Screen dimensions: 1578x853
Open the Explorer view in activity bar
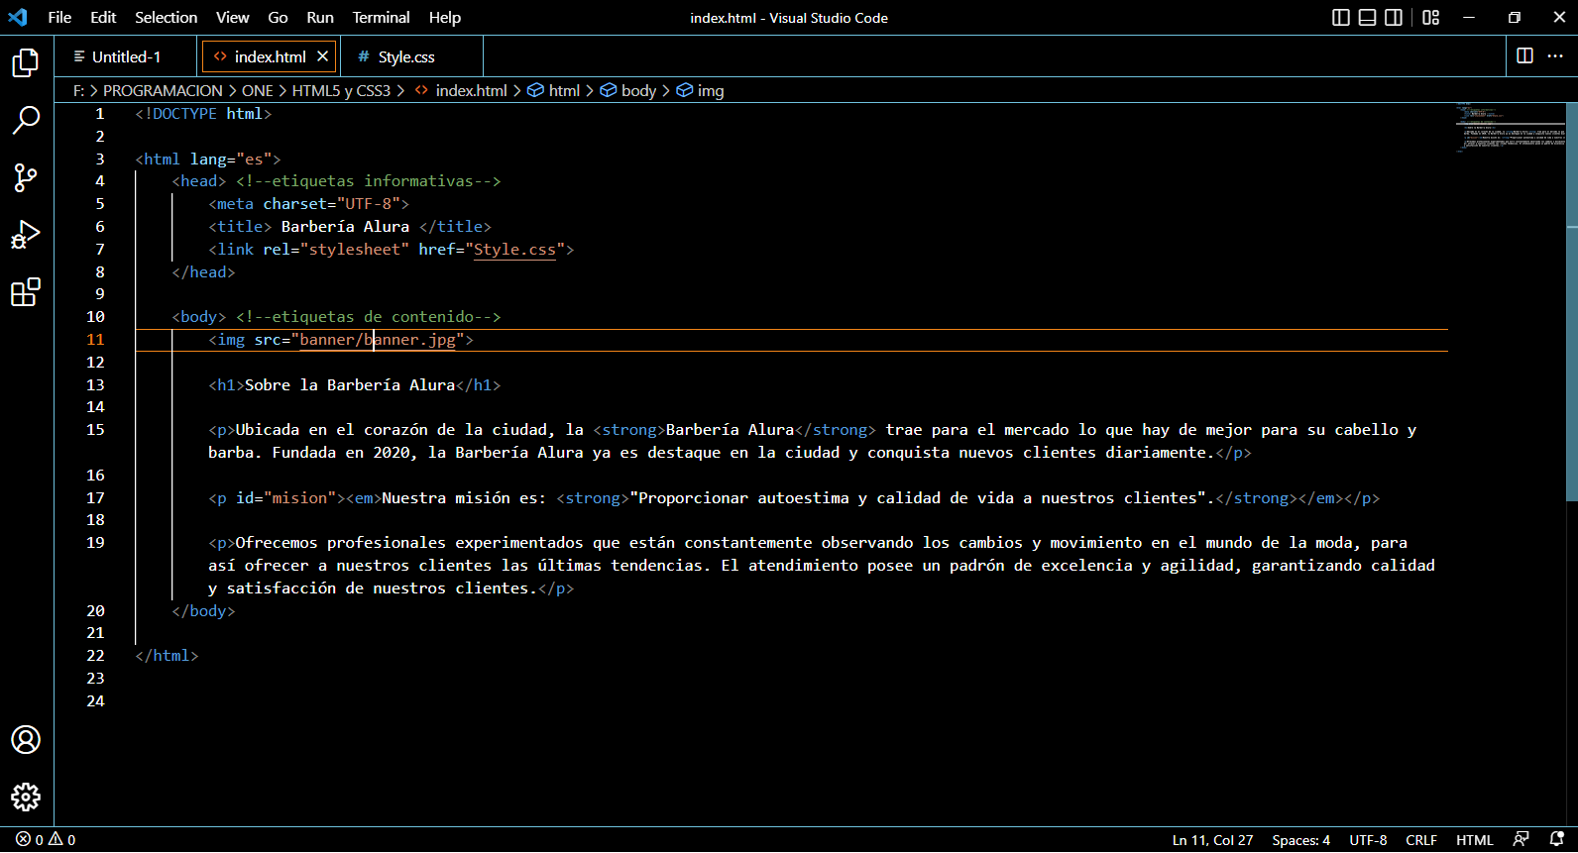click(26, 63)
